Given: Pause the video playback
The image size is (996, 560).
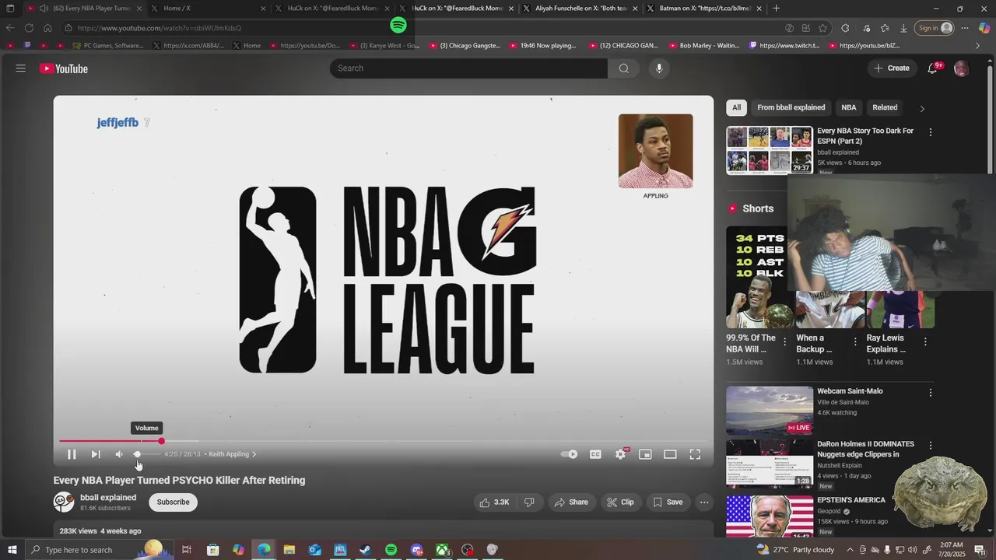Looking at the screenshot, I should pos(71,454).
